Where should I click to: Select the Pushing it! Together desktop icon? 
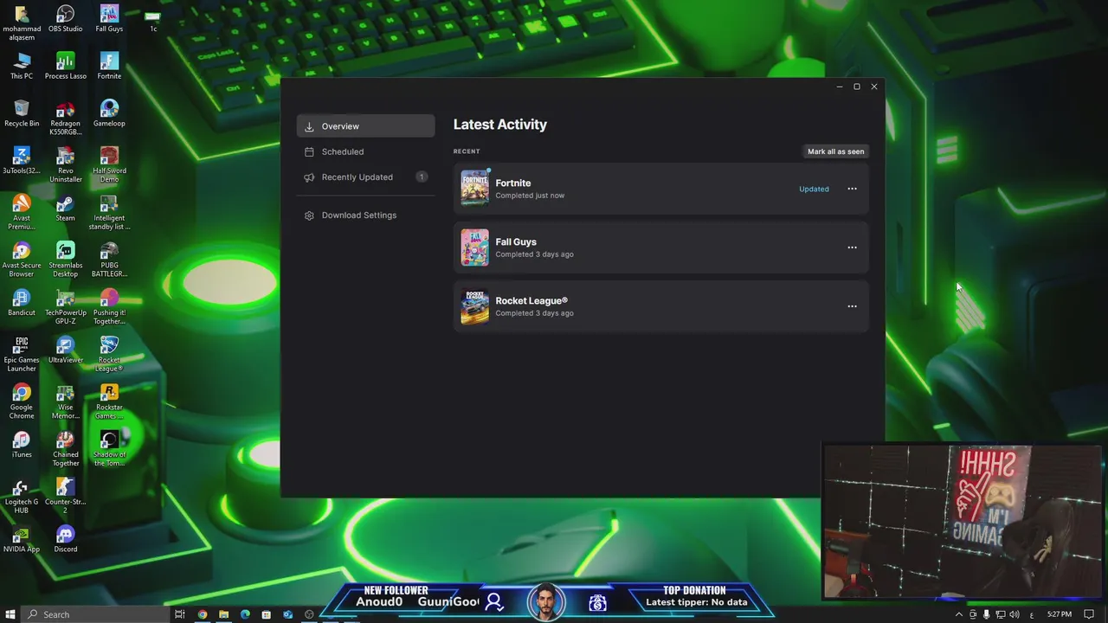[x=109, y=307]
